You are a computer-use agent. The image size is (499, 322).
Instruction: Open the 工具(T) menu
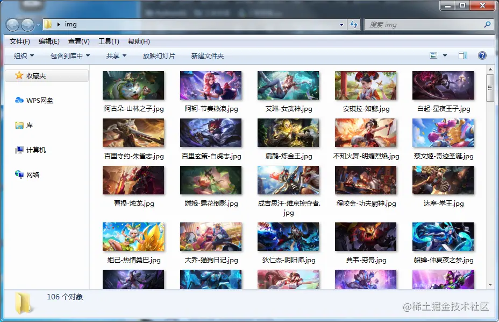tap(109, 41)
